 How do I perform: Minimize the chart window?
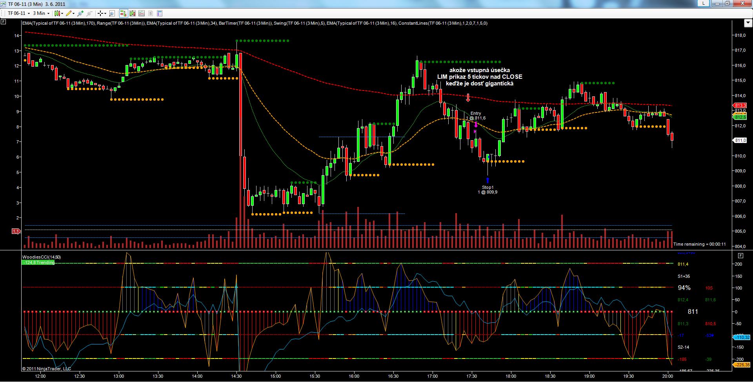[x=717, y=3]
